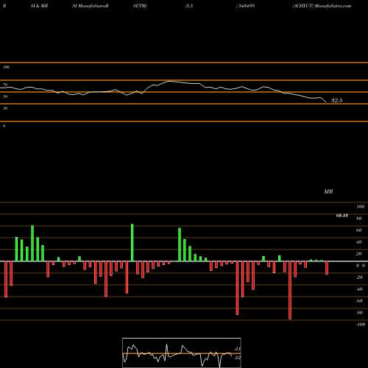The image size is (368, 368).
Task: Click the "0 0" zero-line label on MR axis
Action: (x=361, y=266)
